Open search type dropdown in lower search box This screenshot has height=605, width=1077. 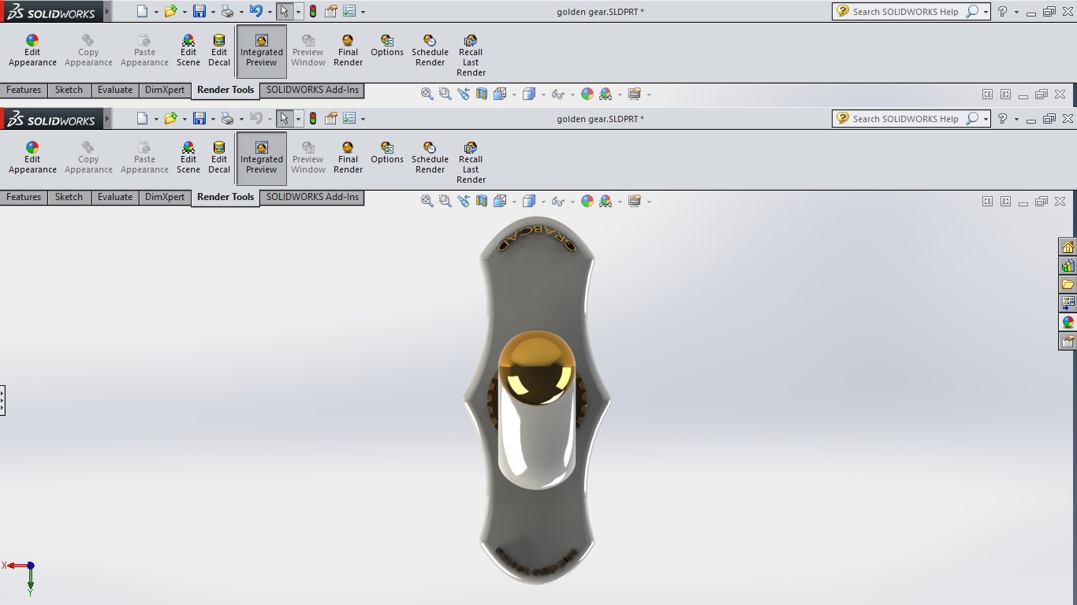(x=986, y=119)
